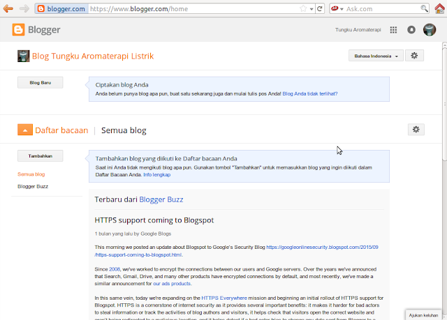Click the browser forward arrow
The height and width of the screenshot is (320, 447).
pos(24,8)
